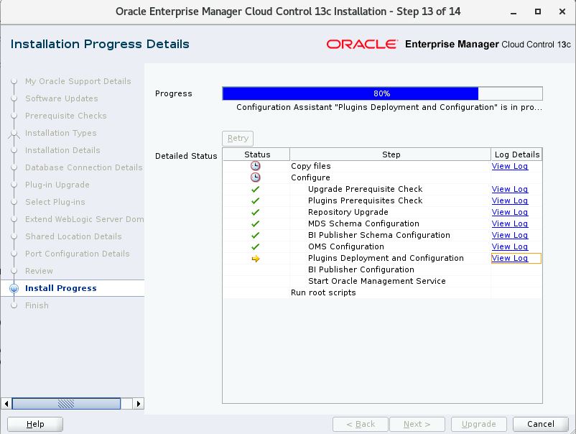Viewport: 576px width, 434px height.
Task: Click the Copy files row text
Action: click(310, 166)
